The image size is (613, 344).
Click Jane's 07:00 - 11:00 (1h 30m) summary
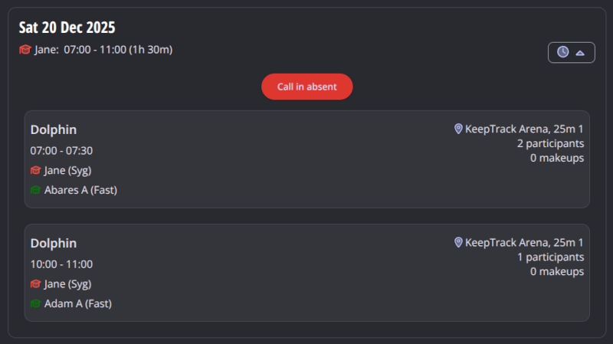118,50
